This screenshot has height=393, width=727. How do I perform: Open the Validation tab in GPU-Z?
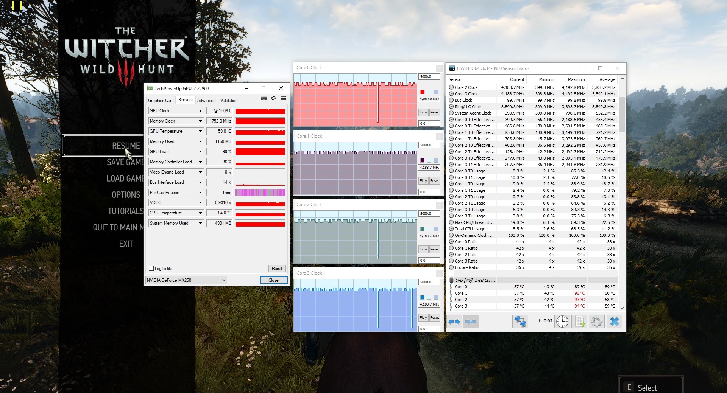(229, 101)
